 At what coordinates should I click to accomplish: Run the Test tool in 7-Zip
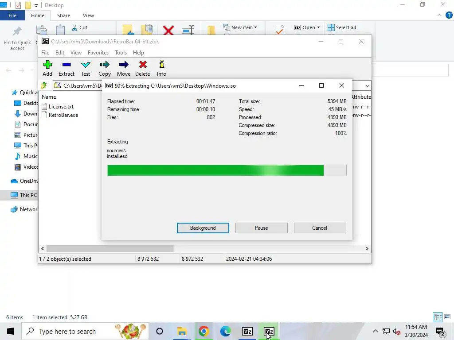(86, 68)
